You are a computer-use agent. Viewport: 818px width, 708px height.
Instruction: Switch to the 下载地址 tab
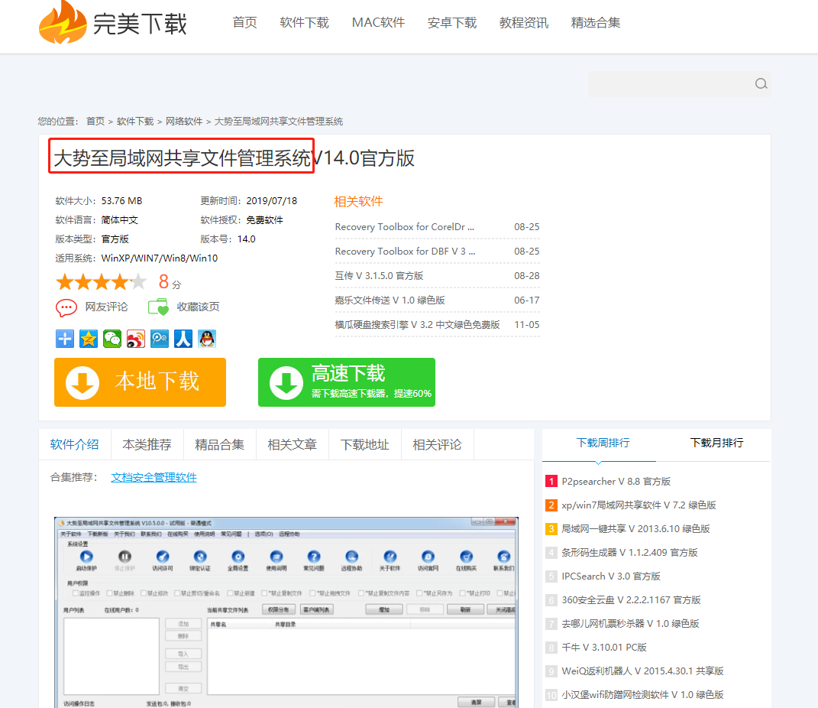(364, 444)
